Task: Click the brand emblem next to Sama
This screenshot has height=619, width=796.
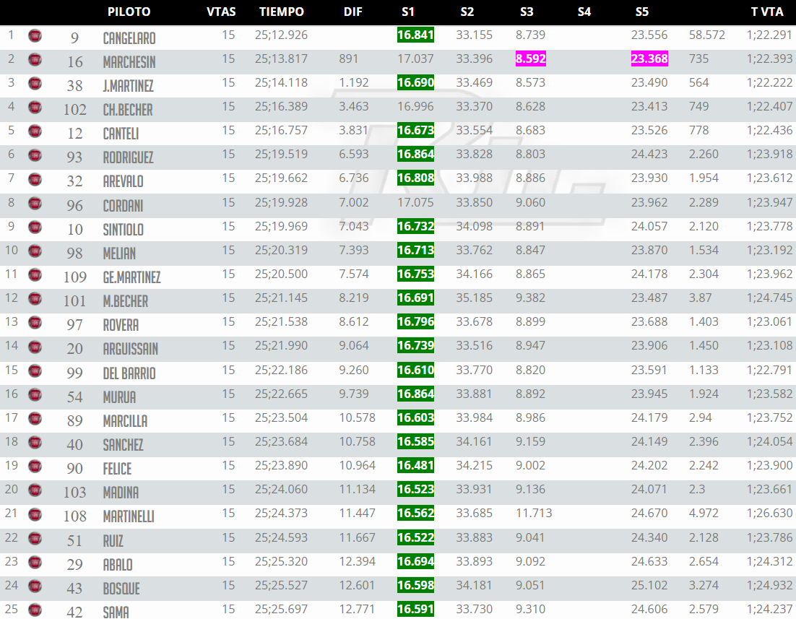Action: coord(35,610)
